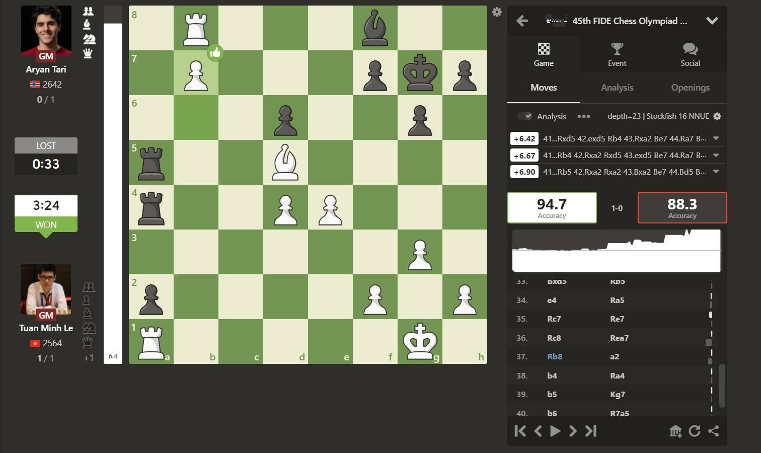Expand the +6.42 engine line
761x453 pixels.
point(716,139)
